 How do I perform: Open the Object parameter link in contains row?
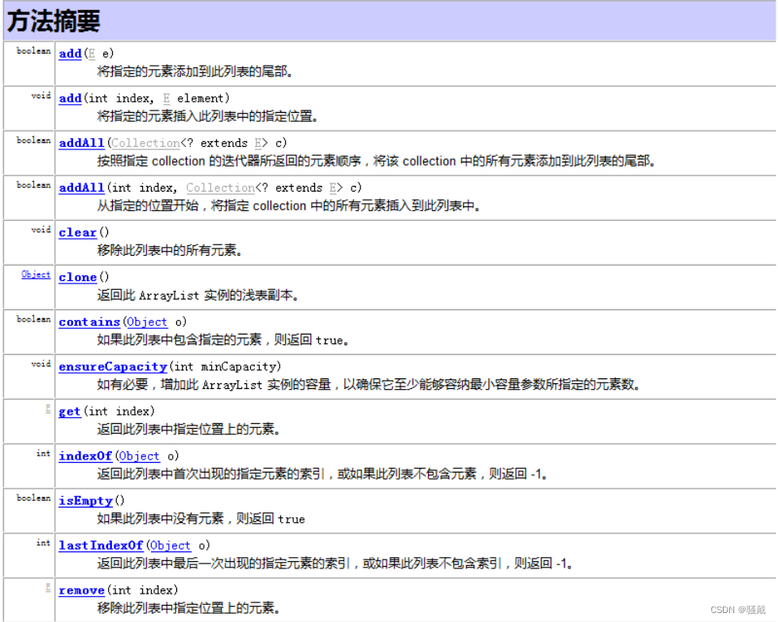(147, 322)
